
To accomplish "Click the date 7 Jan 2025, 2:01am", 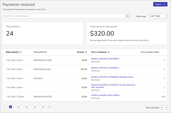I will pos(14,78).
